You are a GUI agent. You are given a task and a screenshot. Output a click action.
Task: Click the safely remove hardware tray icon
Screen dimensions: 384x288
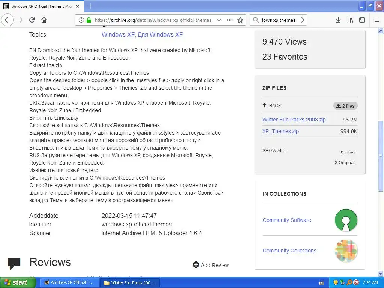(343, 283)
